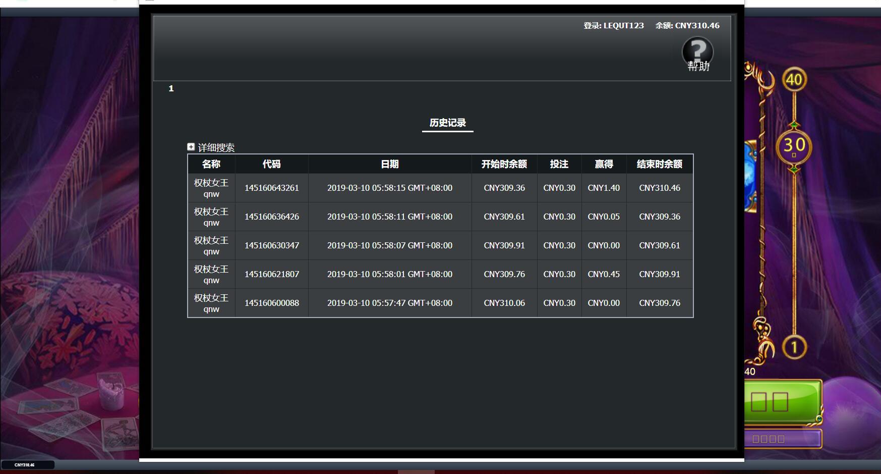Click the 结束时余额 column header
The image size is (881, 474).
tap(660, 164)
